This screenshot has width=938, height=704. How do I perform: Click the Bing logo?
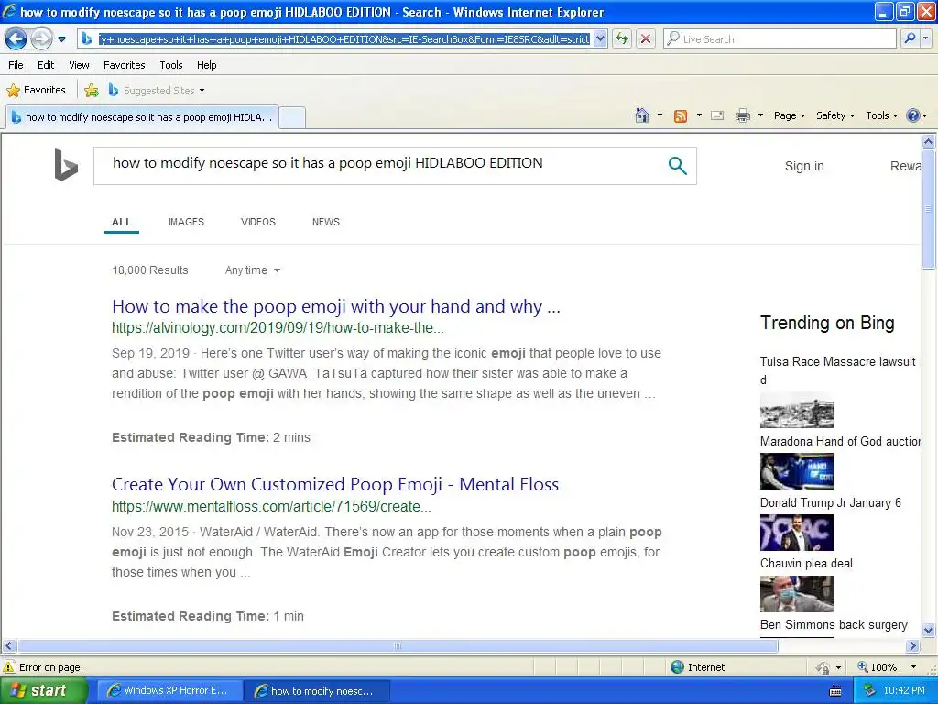coord(66,165)
